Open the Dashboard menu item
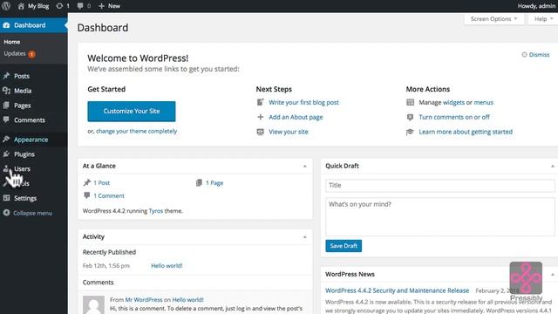The image size is (558, 314). click(x=34, y=25)
